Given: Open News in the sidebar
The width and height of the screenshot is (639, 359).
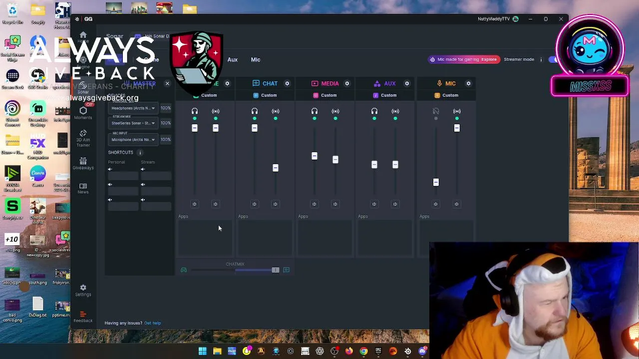Looking at the screenshot, I should [x=83, y=188].
